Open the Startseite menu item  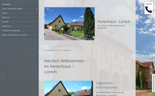click(x=20, y=4)
